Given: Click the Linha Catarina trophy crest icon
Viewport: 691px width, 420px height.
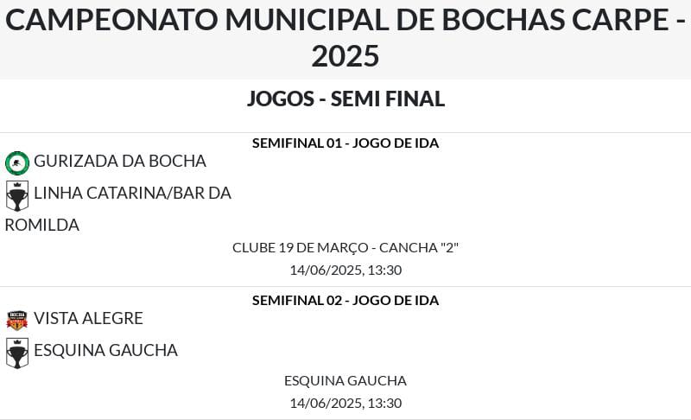Looking at the screenshot, I should click(x=17, y=195).
